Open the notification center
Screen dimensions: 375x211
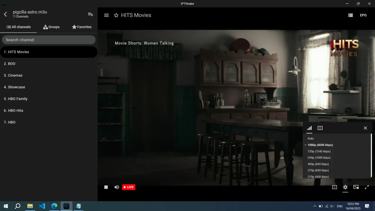click(367, 206)
